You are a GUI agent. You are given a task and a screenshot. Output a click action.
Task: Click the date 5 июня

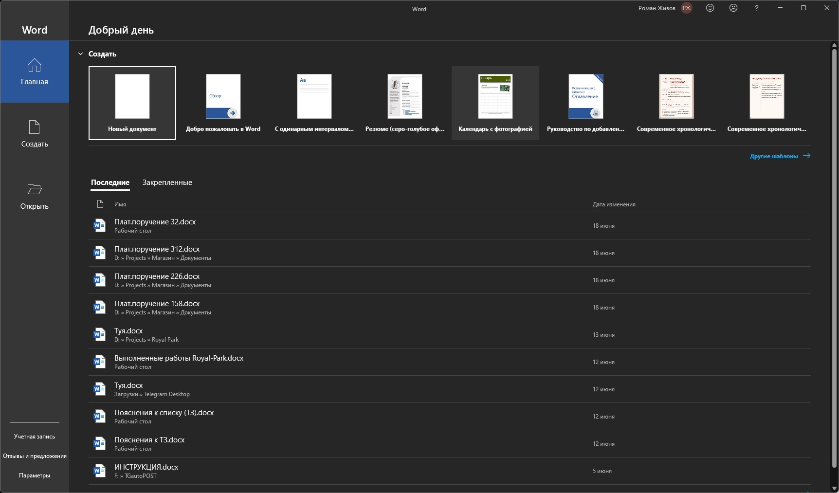[602, 471]
